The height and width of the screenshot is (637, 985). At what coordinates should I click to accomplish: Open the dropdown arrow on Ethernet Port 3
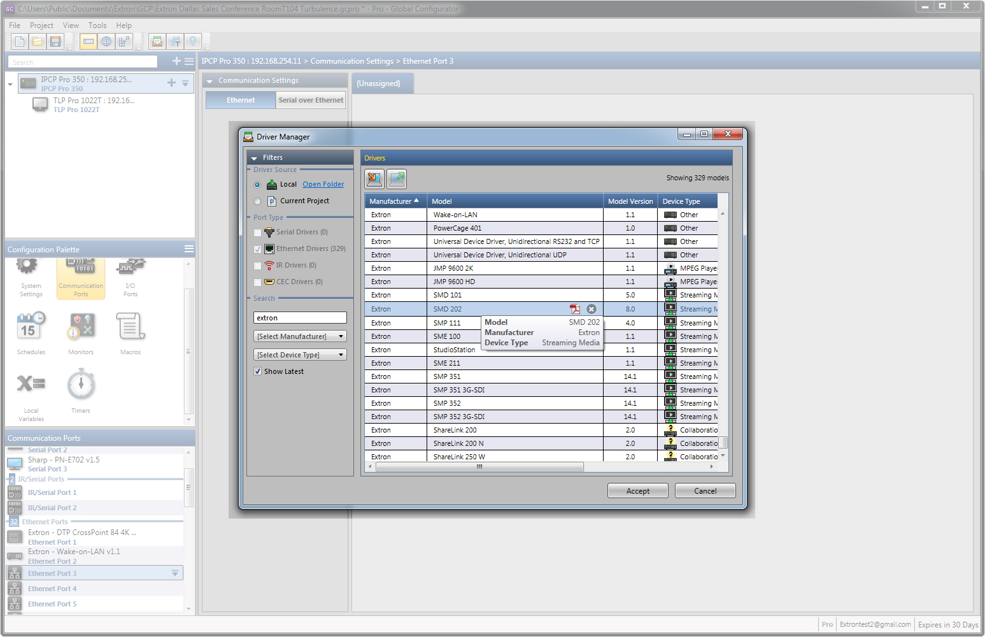pyautogui.click(x=175, y=573)
